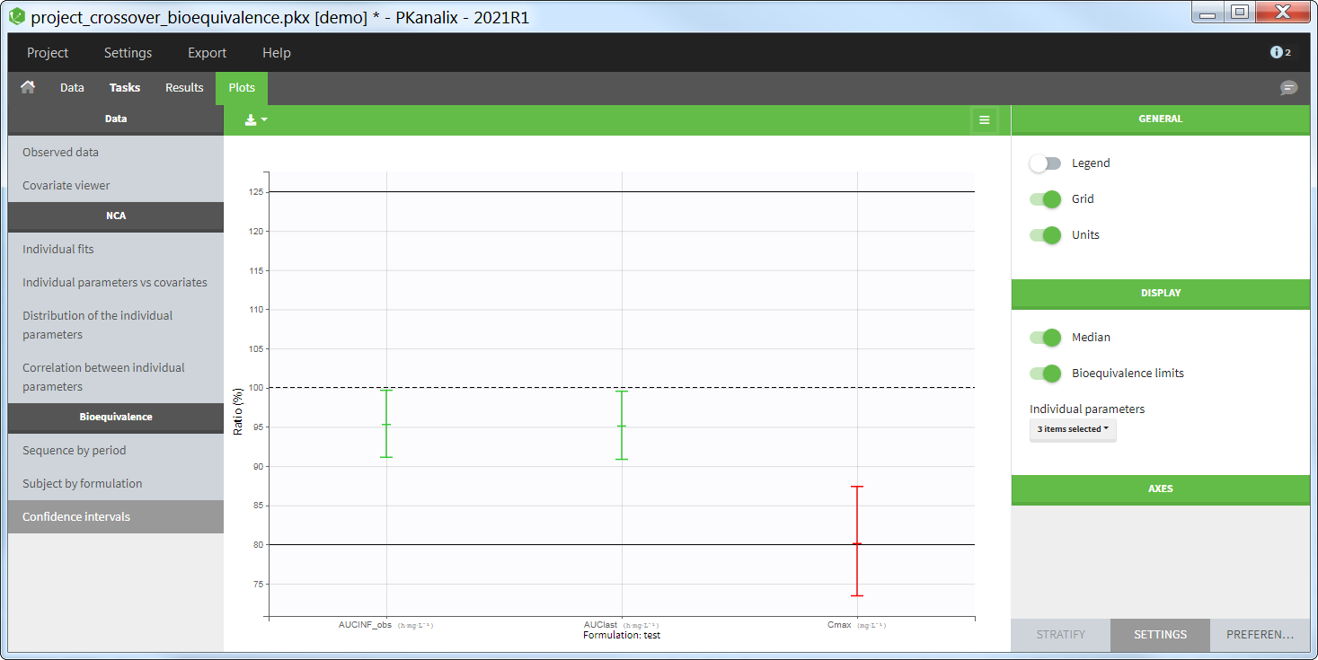Hide the Bioequivalence limits toggle
1318x660 pixels.
(1045, 374)
